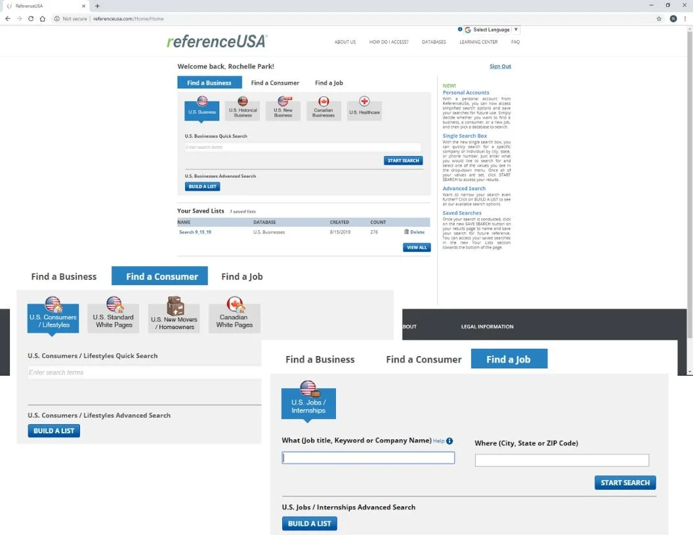Open the FAQ menu item
The image size is (693, 535).
515,42
